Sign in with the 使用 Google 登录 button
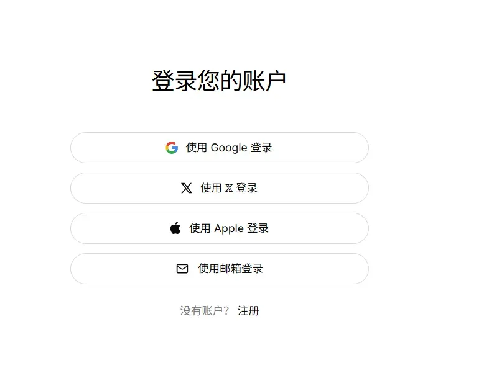The image size is (489, 373). (x=220, y=148)
